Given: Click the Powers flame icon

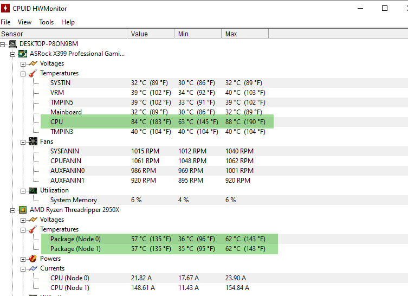Looking at the screenshot, I should coord(33,259).
